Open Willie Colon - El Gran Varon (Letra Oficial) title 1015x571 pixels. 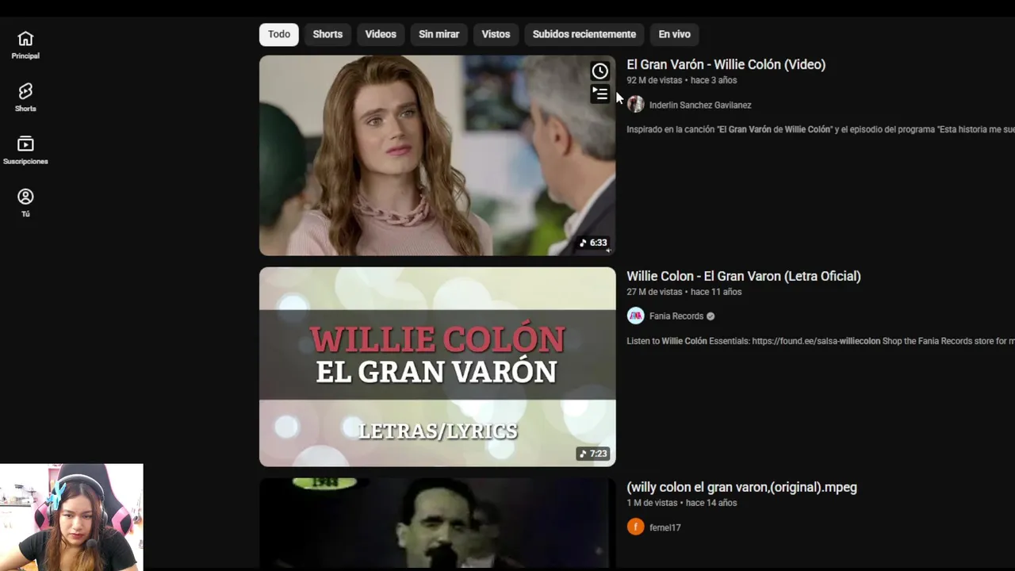point(744,276)
